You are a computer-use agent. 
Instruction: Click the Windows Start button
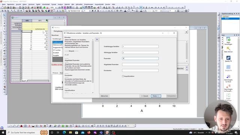point(3,132)
